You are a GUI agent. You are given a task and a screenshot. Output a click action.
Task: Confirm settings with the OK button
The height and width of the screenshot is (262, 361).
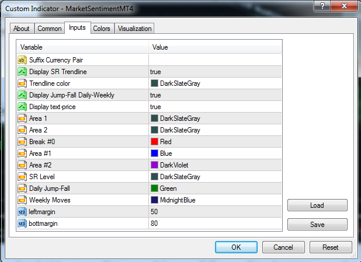(x=236, y=247)
